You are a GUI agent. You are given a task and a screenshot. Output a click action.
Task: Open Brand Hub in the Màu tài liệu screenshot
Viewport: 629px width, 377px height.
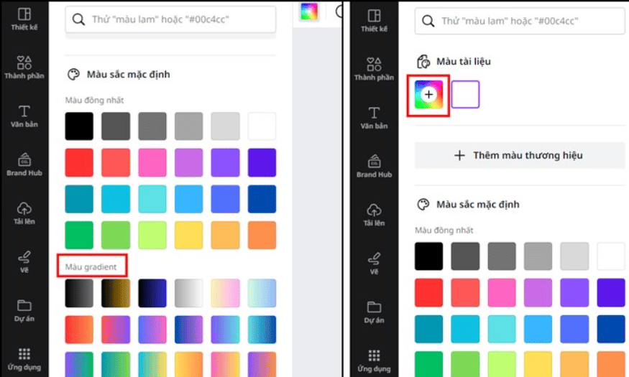[374, 167]
